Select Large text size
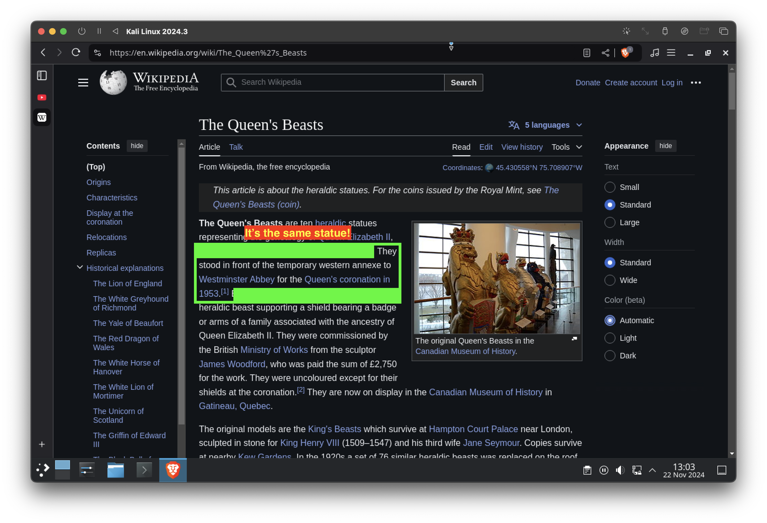 point(610,222)
